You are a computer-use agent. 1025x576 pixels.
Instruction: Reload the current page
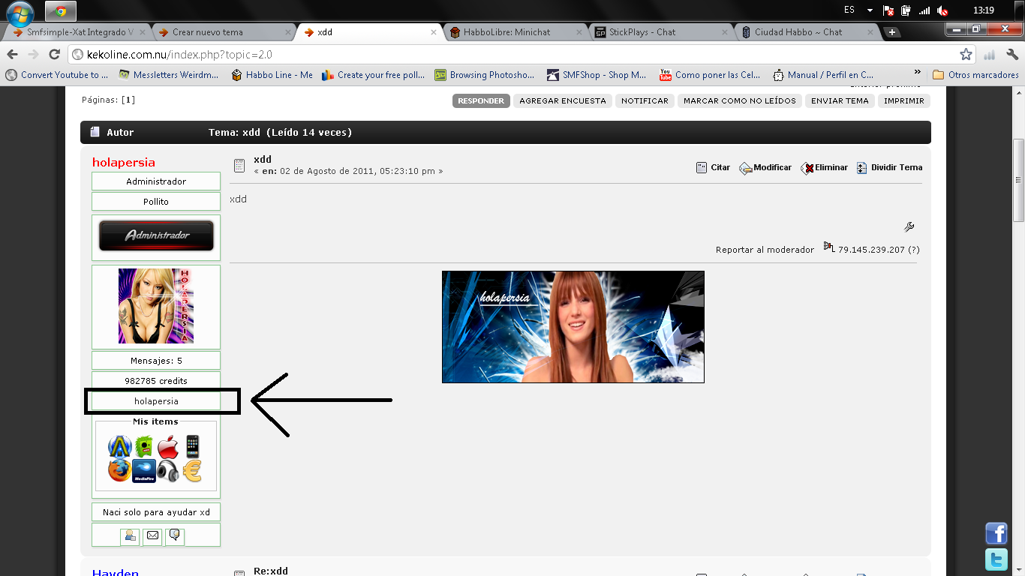coord(54,55)
